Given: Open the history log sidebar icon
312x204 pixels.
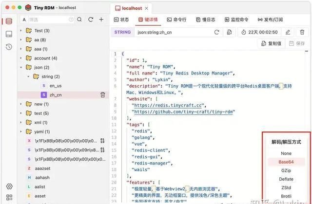Looking at the screenshot, I should point(9,47).
